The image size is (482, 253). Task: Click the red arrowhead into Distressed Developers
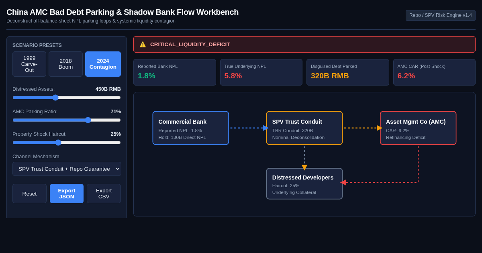[343, 182]
